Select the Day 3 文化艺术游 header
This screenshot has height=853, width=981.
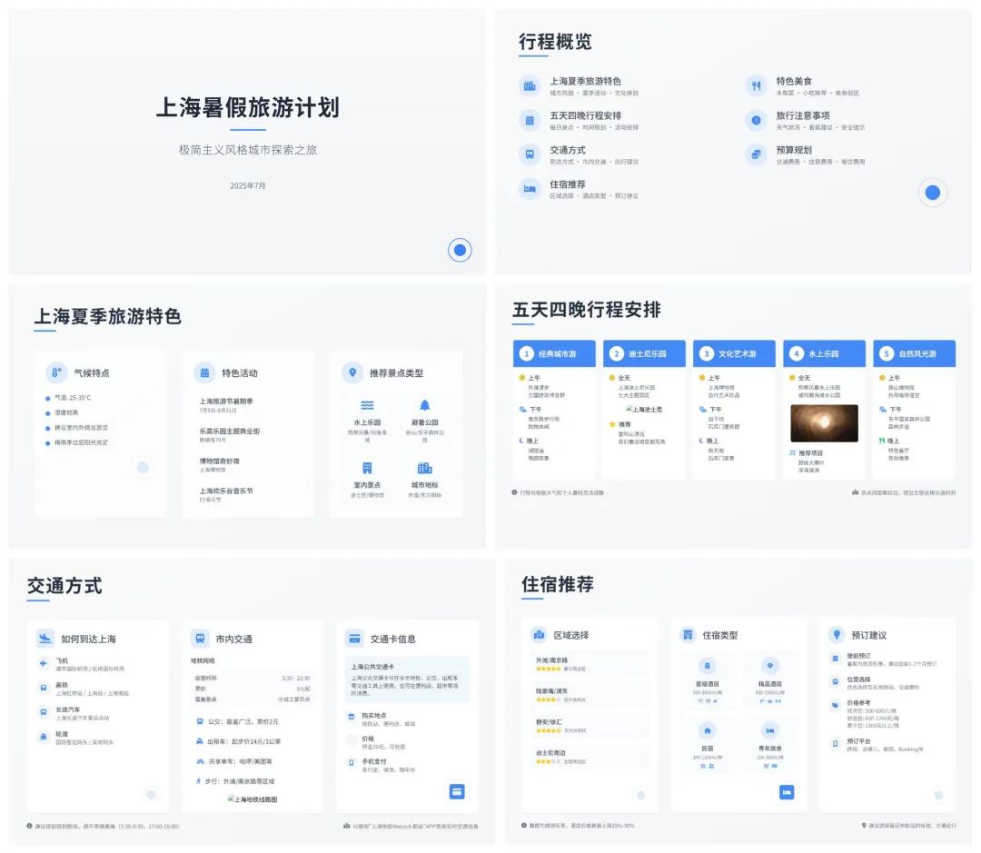731,352
